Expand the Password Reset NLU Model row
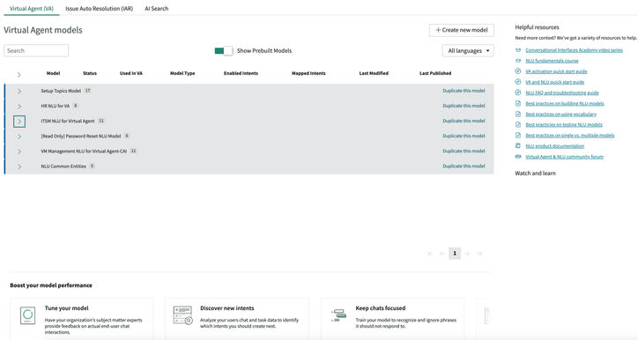The image size is (638, 340). pos(19,137)
